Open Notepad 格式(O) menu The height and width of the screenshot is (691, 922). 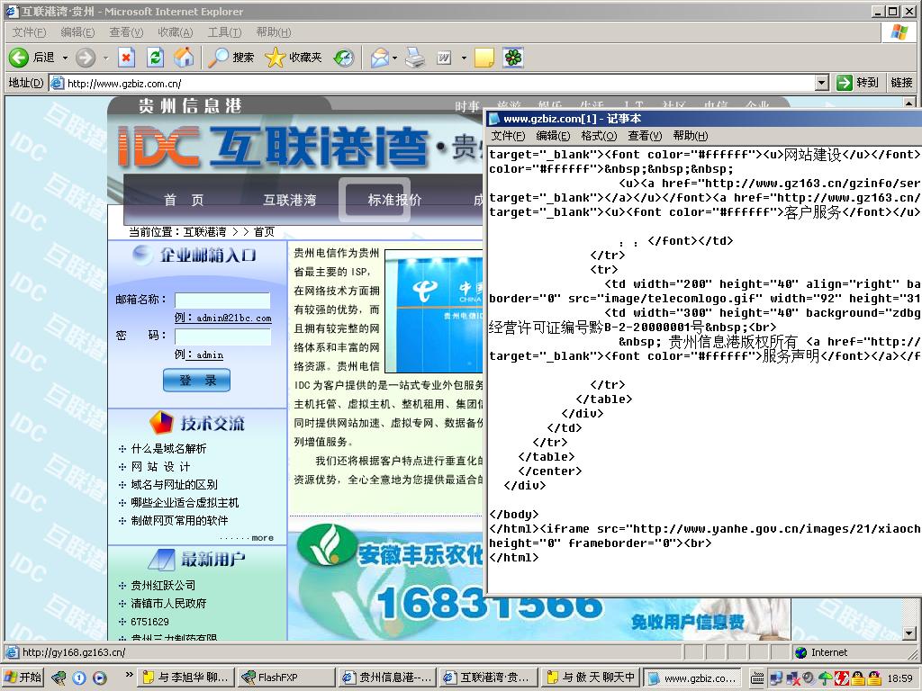[599, 136]
